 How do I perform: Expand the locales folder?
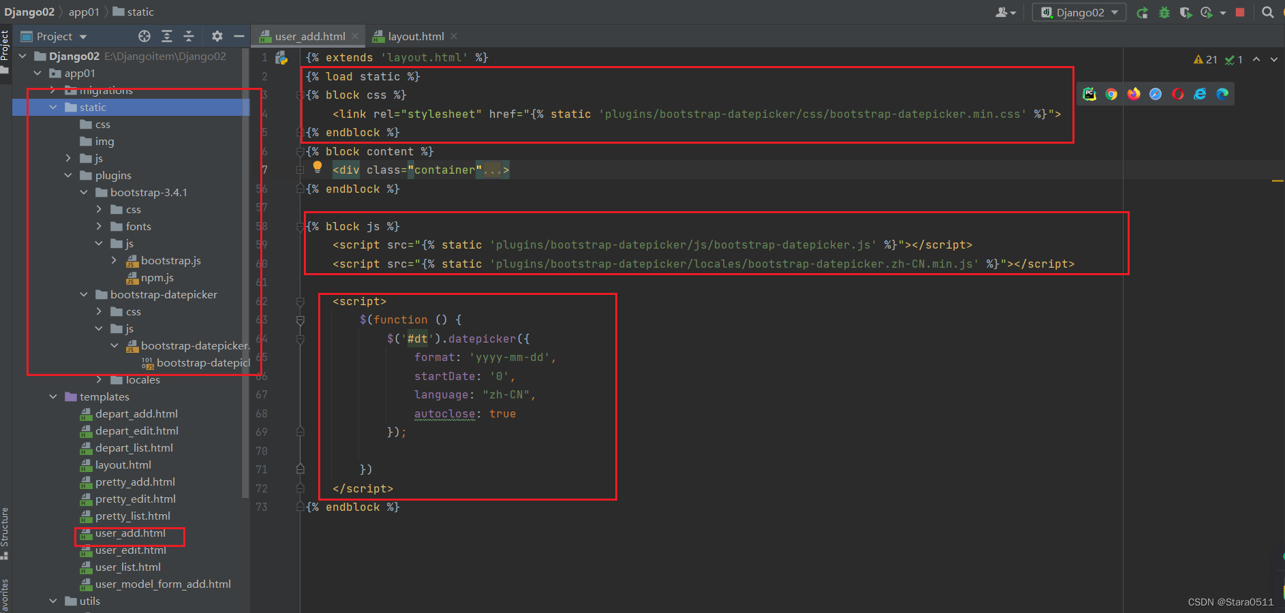pyautogui.click(x=99, y=379)
